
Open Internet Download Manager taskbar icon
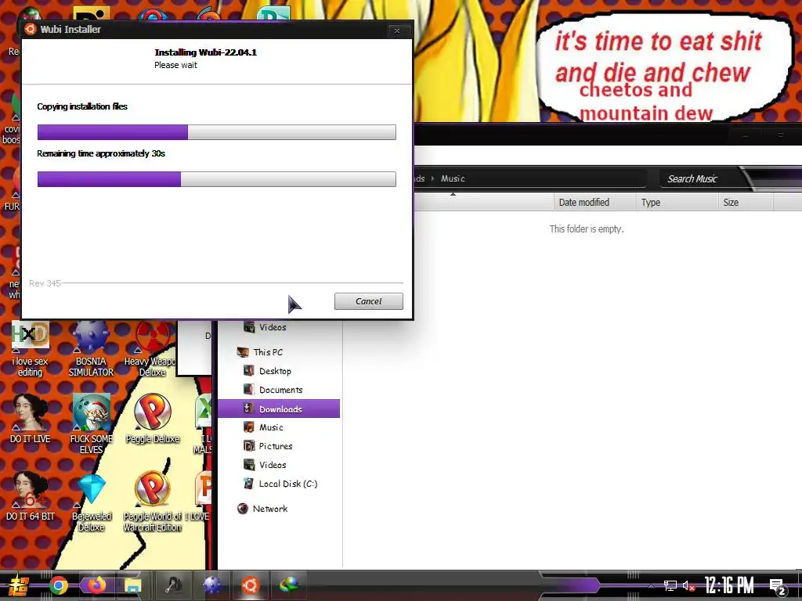coord(288,585)
